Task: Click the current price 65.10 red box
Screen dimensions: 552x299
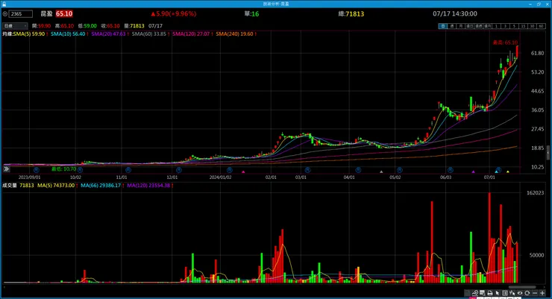Action: 64,13
